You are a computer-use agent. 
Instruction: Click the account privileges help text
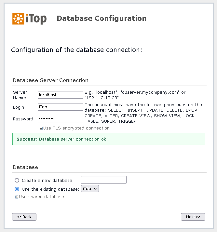tap(143, 113)
